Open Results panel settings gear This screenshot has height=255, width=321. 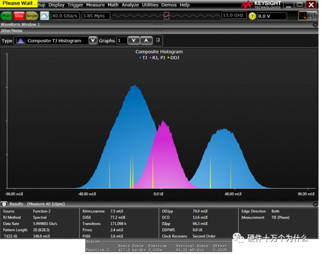[4, 204]
